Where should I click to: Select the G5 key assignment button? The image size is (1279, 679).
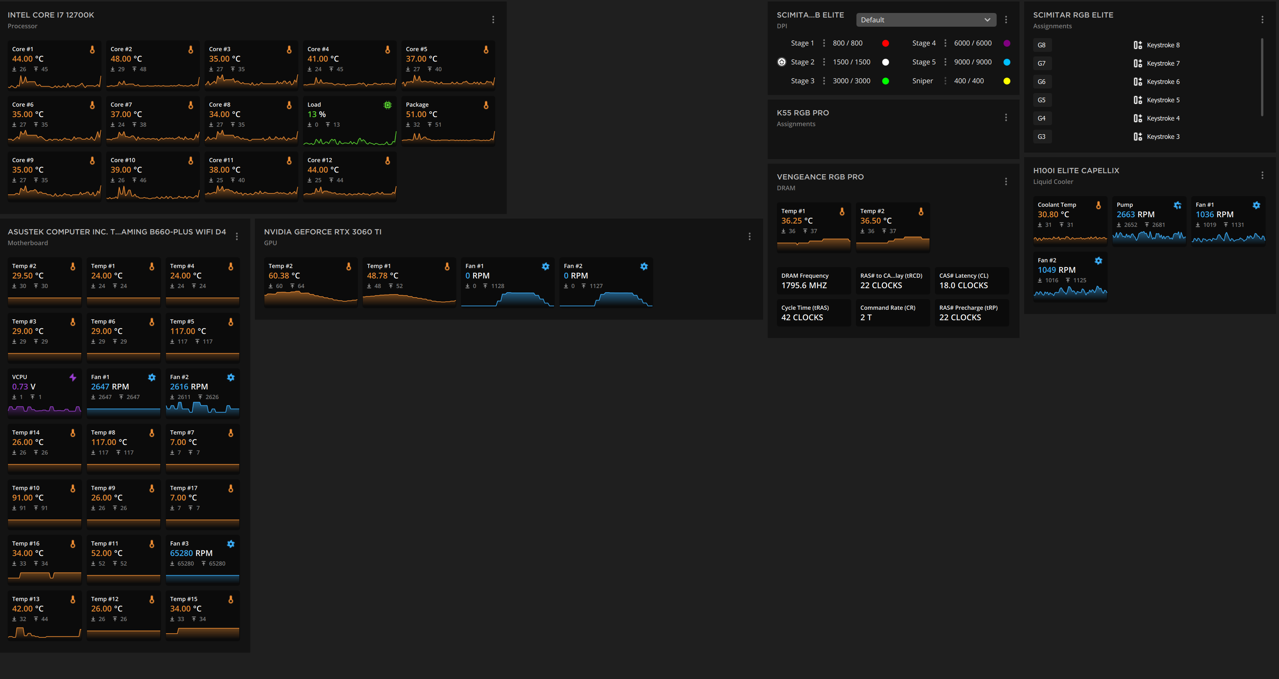(x=1042, y=100)
